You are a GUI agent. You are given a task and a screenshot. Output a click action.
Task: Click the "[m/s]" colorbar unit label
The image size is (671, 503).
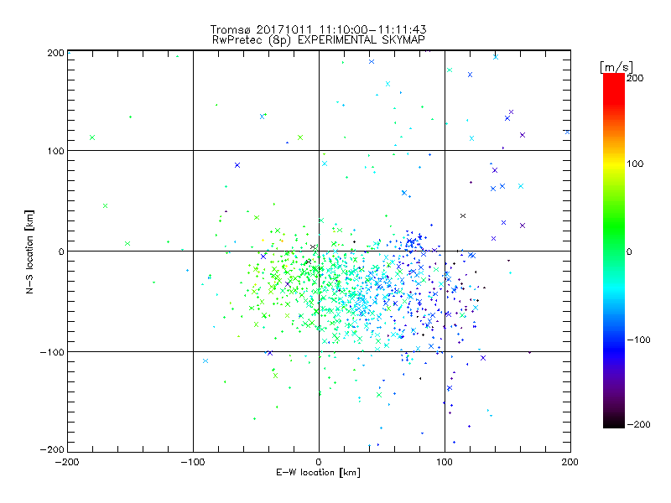point(616,67)
